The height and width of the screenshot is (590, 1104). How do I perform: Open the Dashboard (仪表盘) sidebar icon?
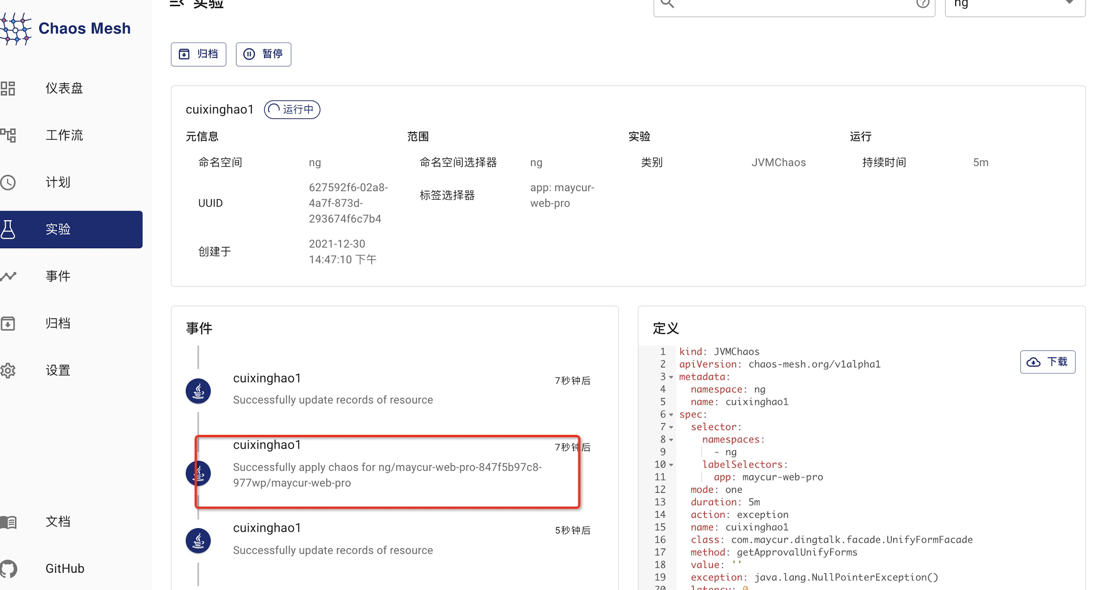point(8,88)
